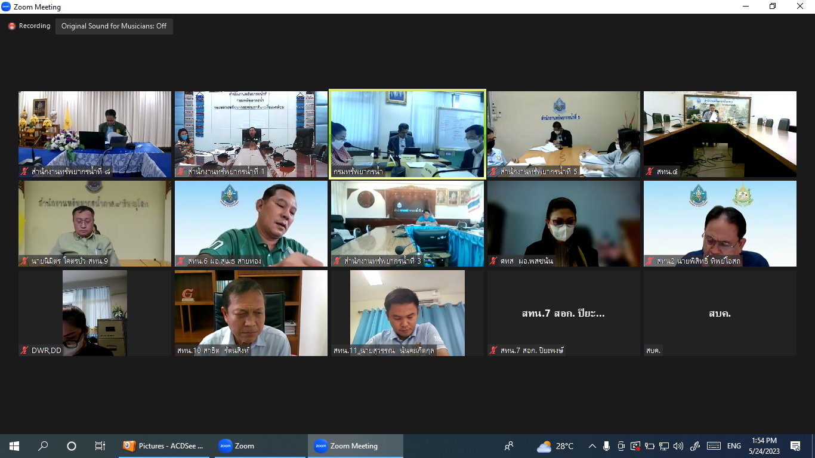Select the DWR,DD participant video tile

(95, 313)
